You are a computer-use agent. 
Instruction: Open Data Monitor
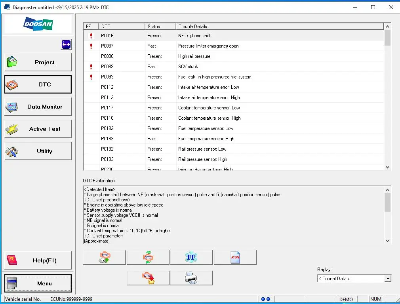click(x=38, y=107)
